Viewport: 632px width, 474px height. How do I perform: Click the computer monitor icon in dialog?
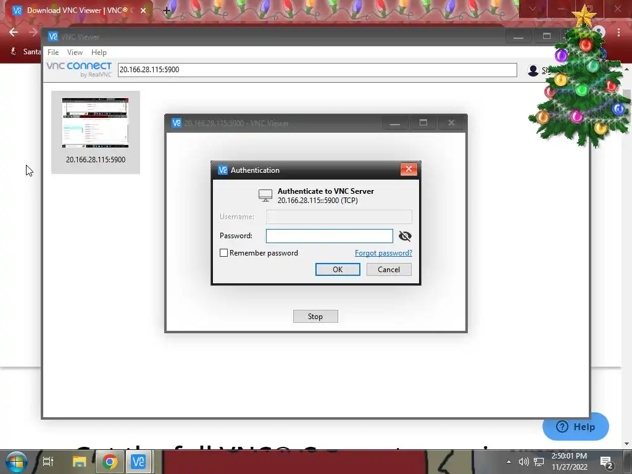[265, 196]
